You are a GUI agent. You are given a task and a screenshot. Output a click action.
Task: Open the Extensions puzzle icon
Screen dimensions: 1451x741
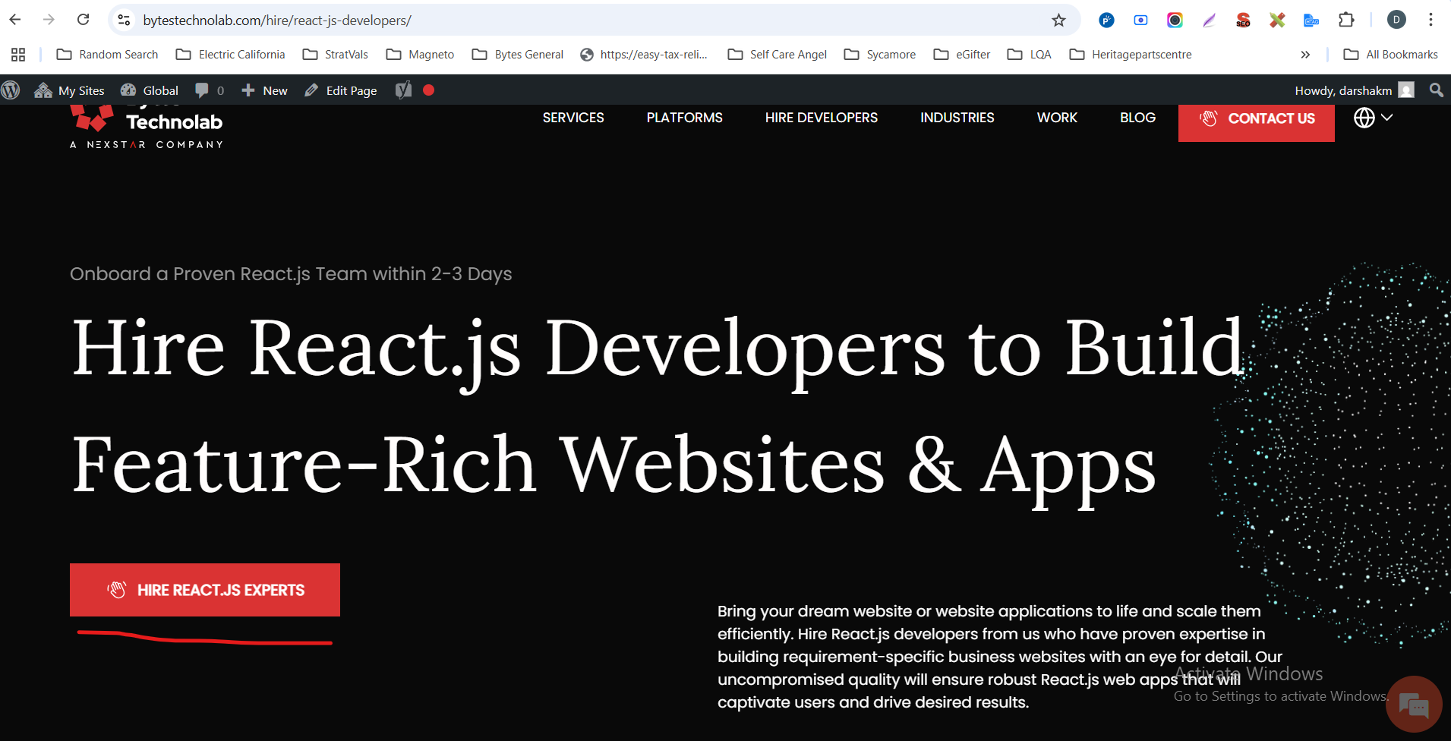pos(1346,20)
